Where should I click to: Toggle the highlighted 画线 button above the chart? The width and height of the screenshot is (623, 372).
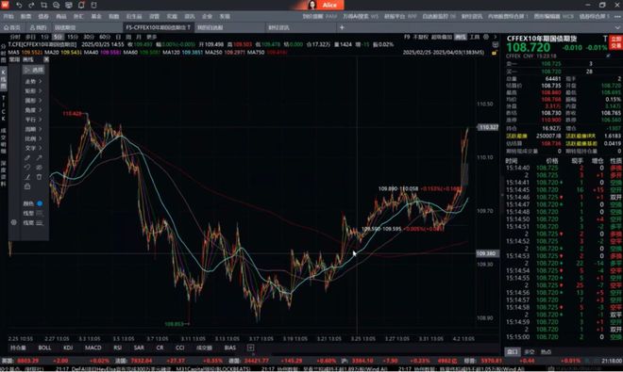pyautogui.click(x=461, y=37)
